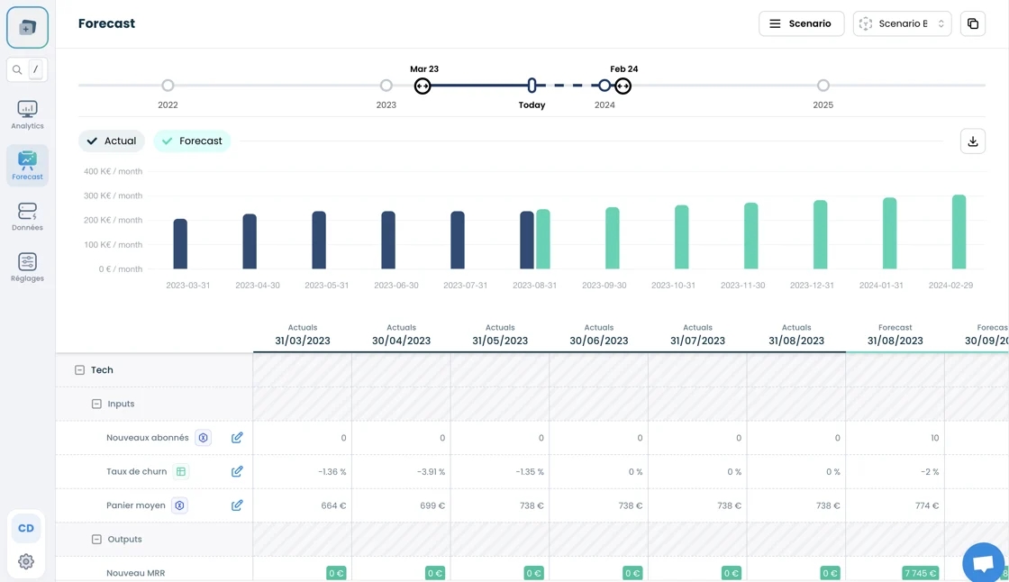The height and width of the screenshot is (582, 1009).
Task: Collapse the Tech section
Action: click(79, 370)
